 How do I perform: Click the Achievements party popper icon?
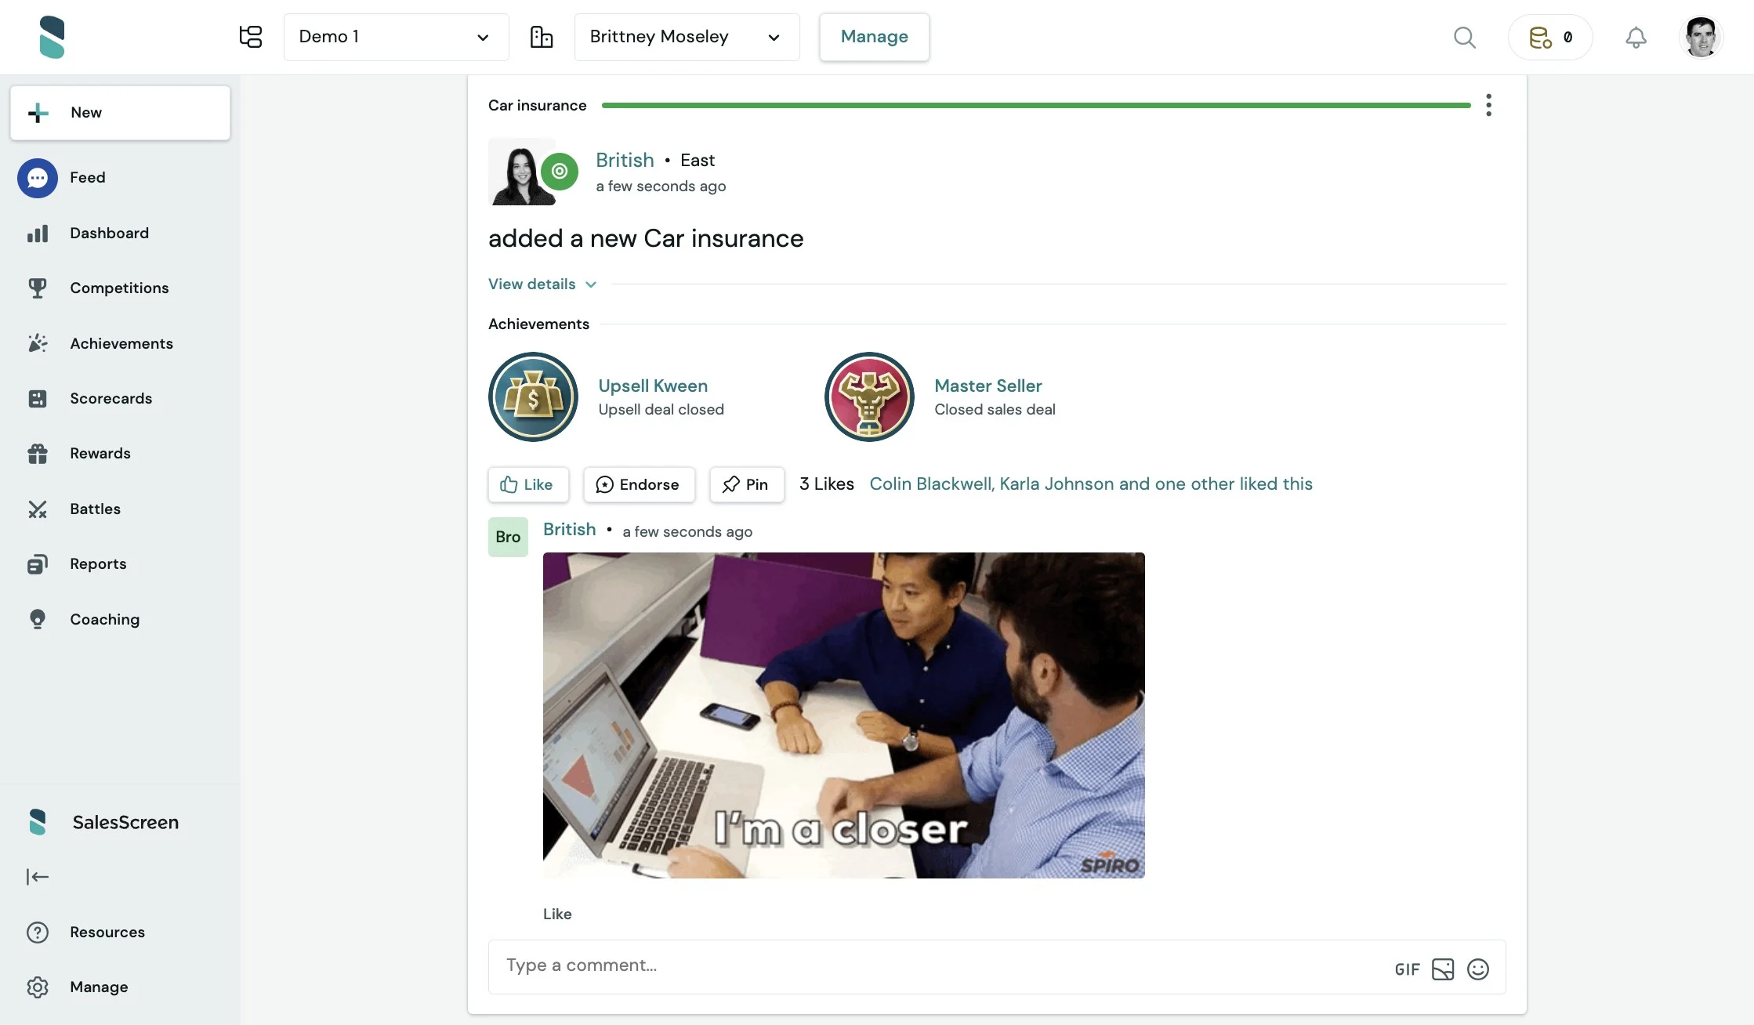click(38, 343)
